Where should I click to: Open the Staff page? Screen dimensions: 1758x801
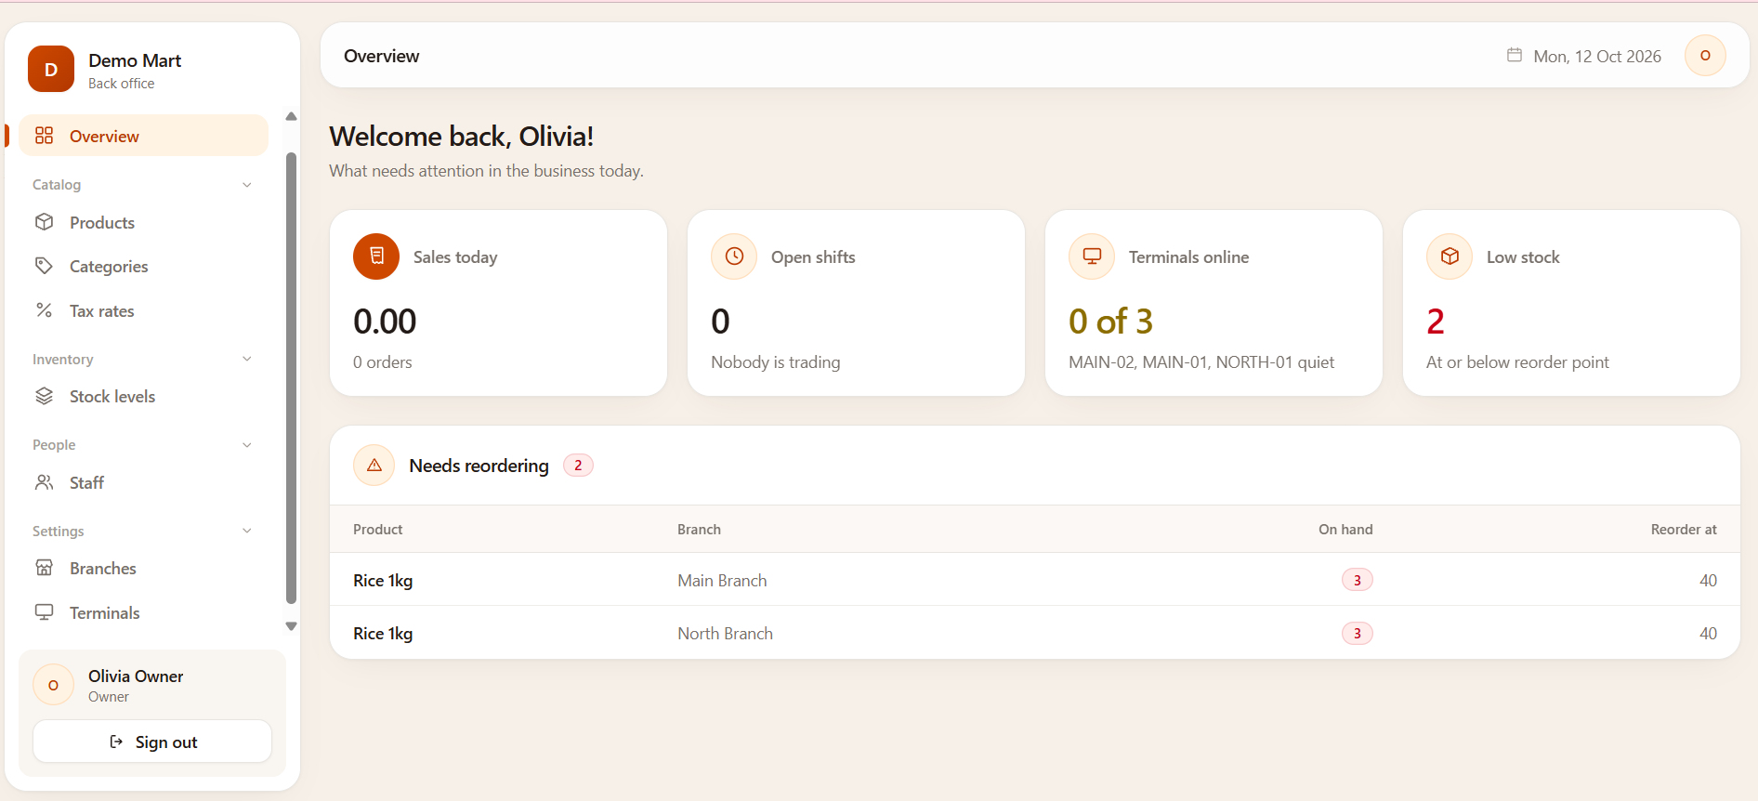click(143, 482)
